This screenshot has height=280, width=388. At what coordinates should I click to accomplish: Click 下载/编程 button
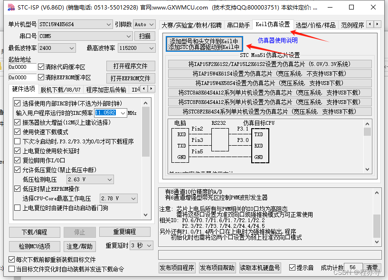click(34, 232)
